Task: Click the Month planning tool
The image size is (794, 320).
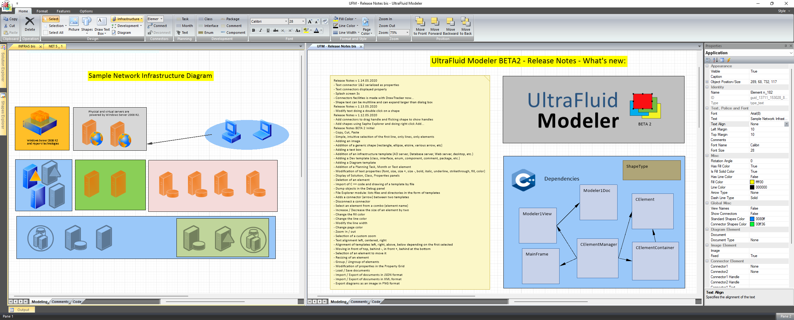Action: [185, 26]
